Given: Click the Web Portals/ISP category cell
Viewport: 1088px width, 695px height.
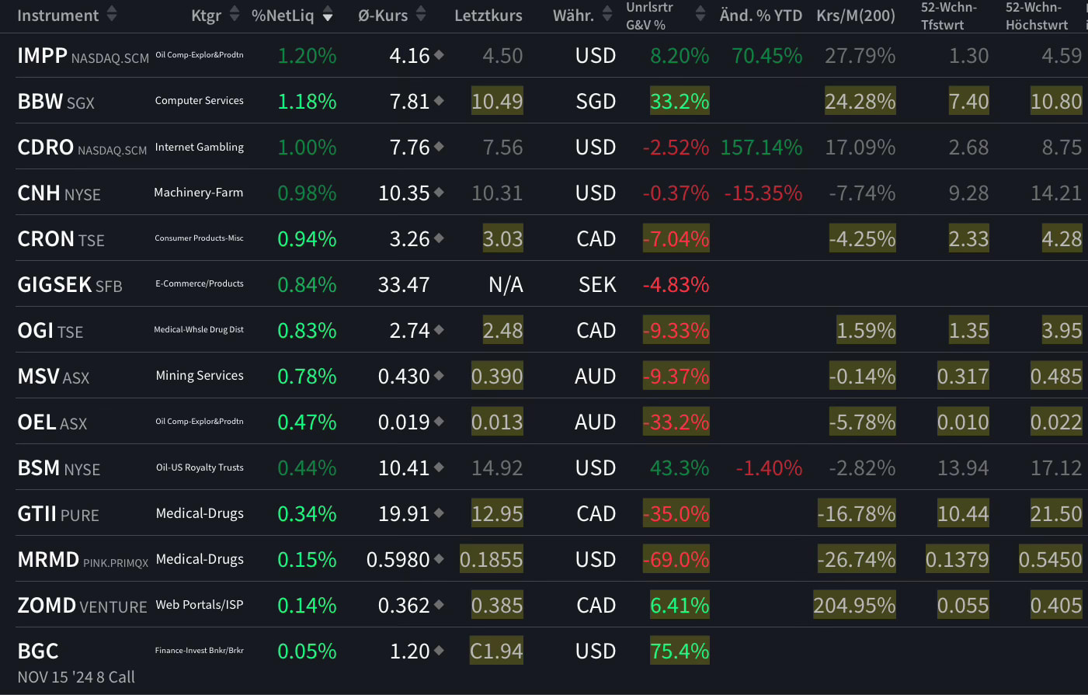Looking at the screenshot, I should (200, 604).
